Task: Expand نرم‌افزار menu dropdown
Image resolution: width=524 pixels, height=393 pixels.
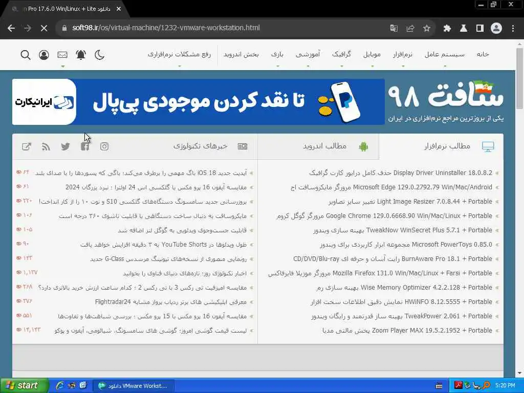Action: 403,54
